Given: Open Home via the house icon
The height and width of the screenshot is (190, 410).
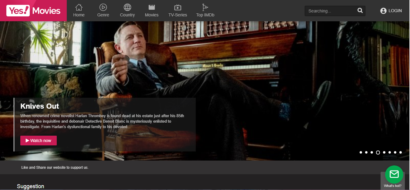Looking at the screenshot, I should click(79, 7).
